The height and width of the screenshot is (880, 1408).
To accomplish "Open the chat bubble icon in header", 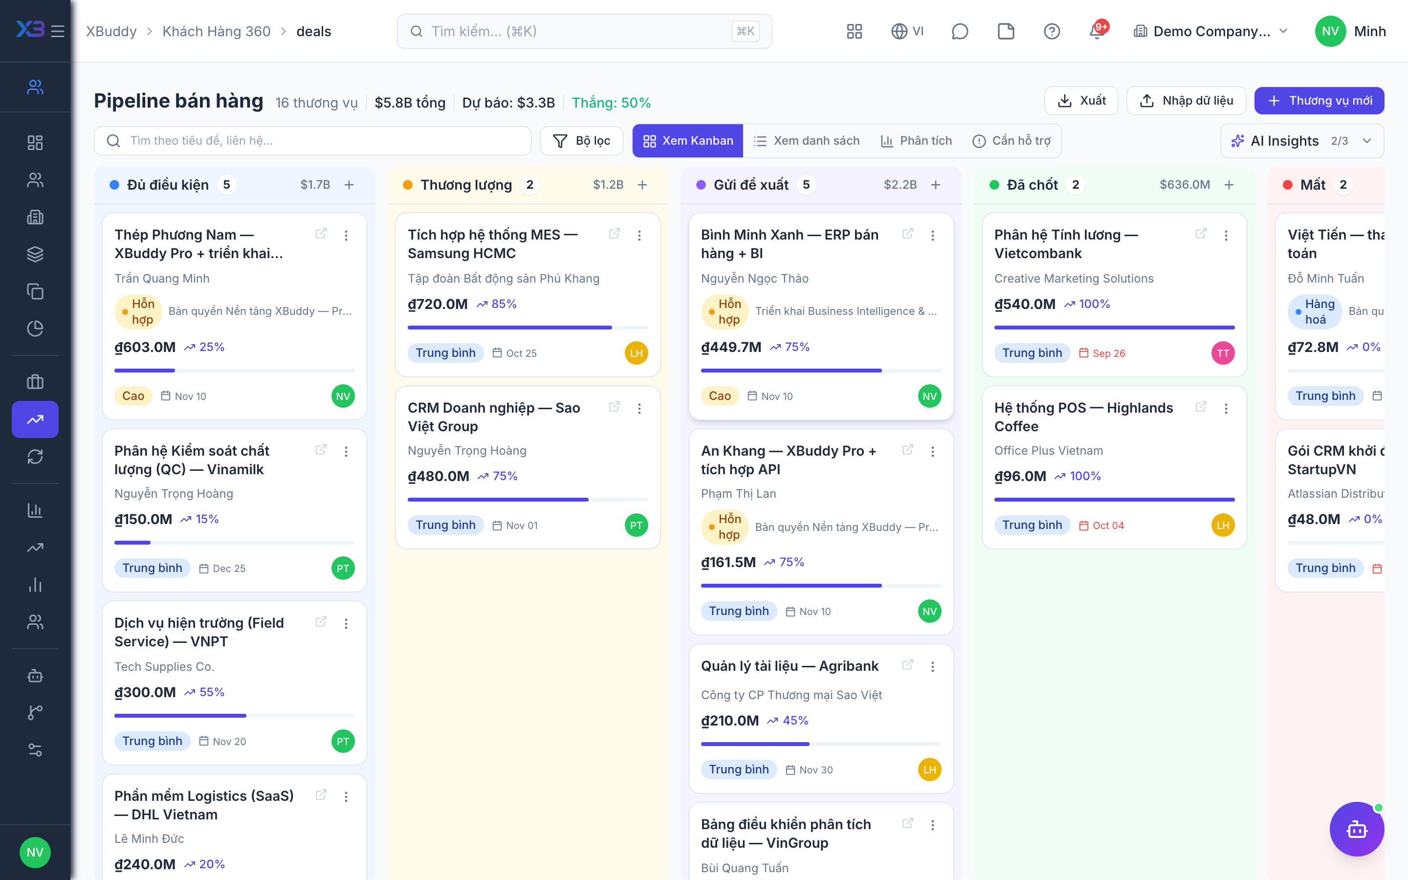I will point(959,31).
